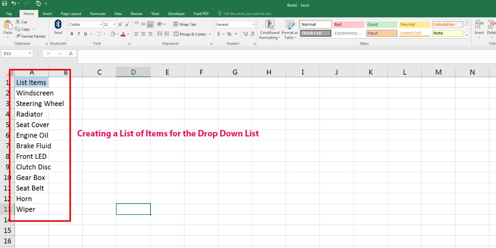Select the column D header
The image size is (496, 248).
[x=133, y=72]
